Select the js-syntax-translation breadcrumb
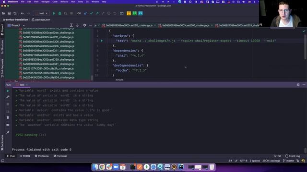307x172 pixels. [x=15, y=20]
